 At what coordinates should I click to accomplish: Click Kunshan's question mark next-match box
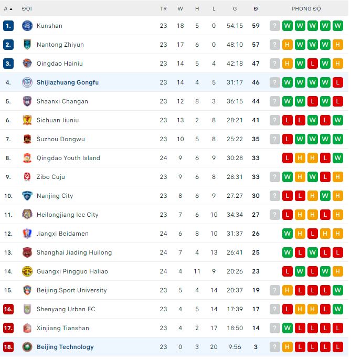[x=275, y=26]
